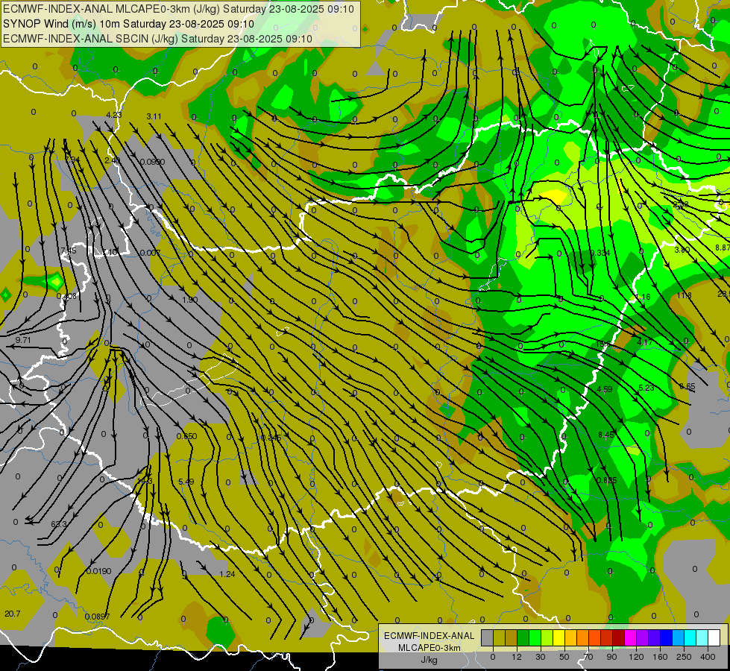Click legend scale label 12
The width and height of the screenshot is (730, 671).
coord(517,657)
